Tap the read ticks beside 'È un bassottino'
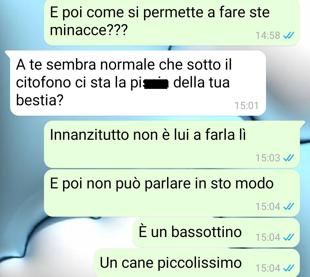 (x=289, y=237)
